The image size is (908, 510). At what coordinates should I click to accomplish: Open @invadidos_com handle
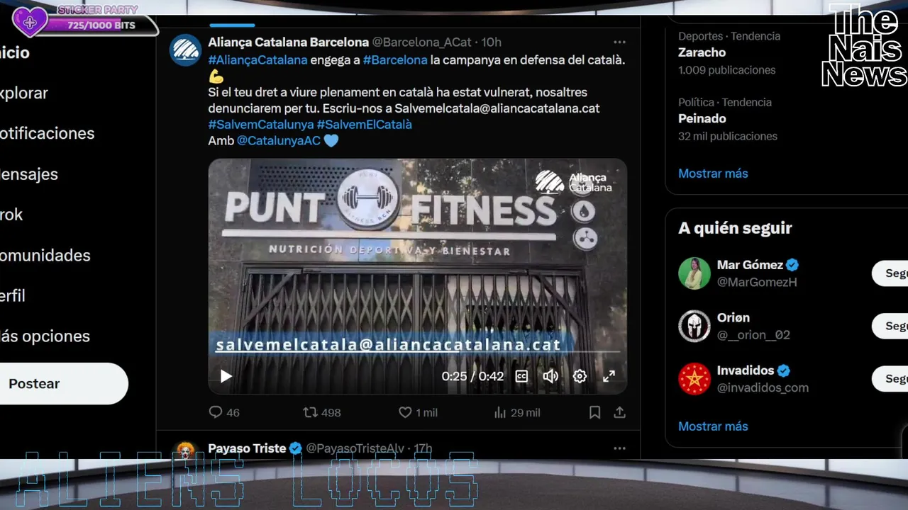coord(763,387)
